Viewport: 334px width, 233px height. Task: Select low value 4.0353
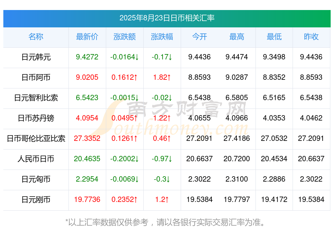tap(274, 118)
